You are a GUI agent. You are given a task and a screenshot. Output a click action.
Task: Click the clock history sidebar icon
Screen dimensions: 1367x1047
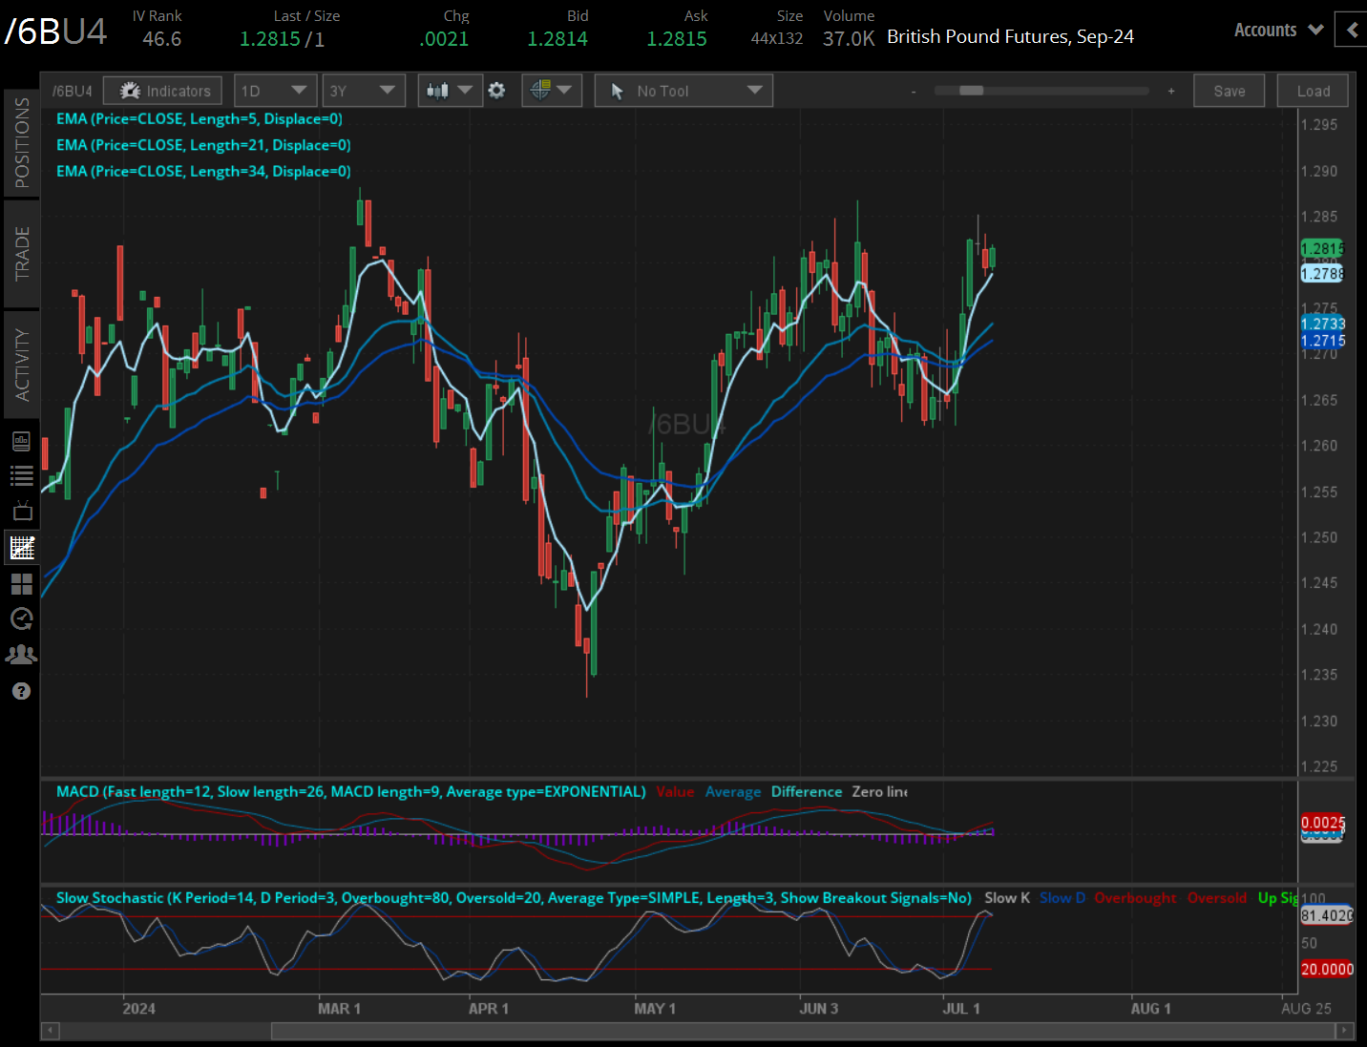point(21,619)
